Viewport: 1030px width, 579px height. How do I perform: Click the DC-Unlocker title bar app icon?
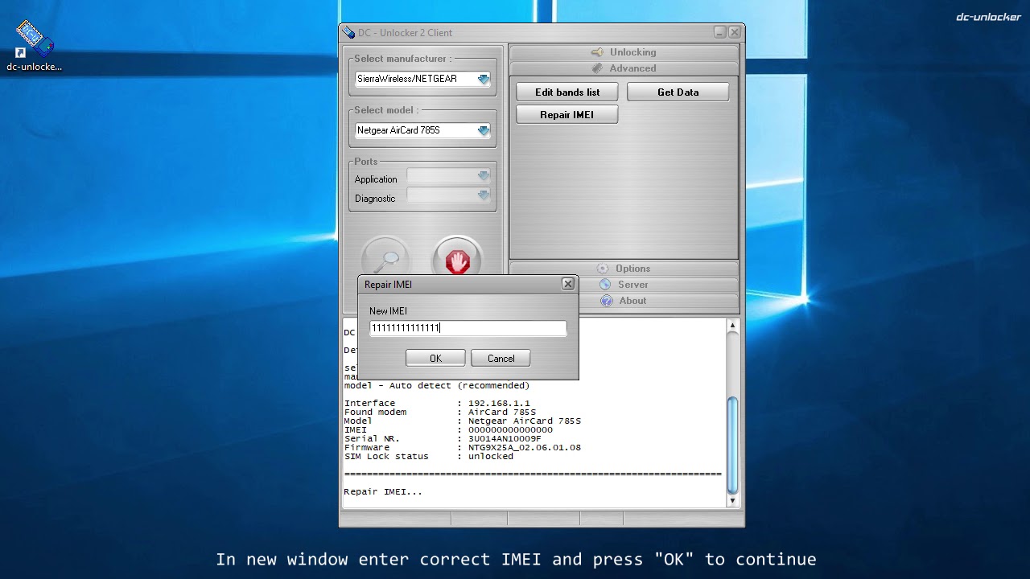pos(348,32)
